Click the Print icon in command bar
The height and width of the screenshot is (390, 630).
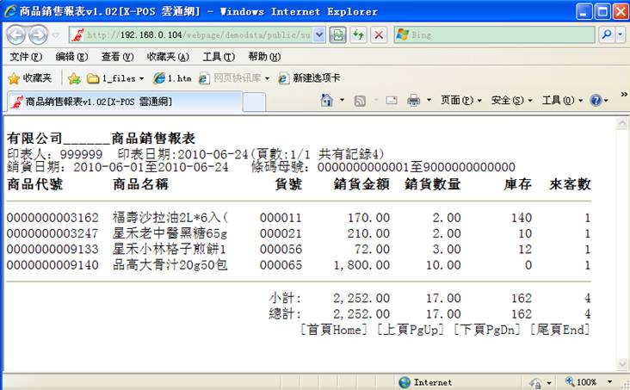413,101
